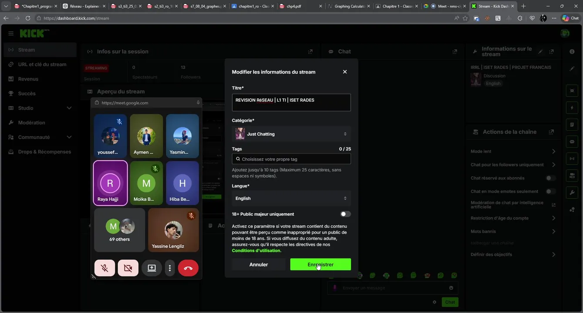The image size is (583, 313).
Task: Pop out the Chat panel
Action: [455, 51]
